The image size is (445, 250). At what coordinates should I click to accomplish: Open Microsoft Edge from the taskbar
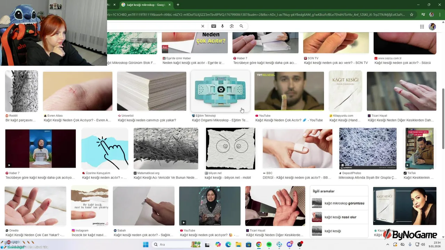pyautogui.click(x=228, y=244)
